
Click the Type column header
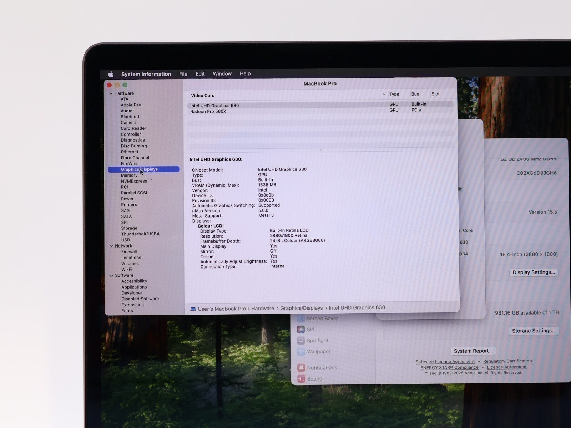point(394,94)
